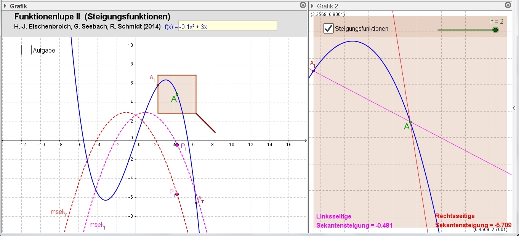
Task: Select point A_l in Grafik 2
Action: click(313, 71)
